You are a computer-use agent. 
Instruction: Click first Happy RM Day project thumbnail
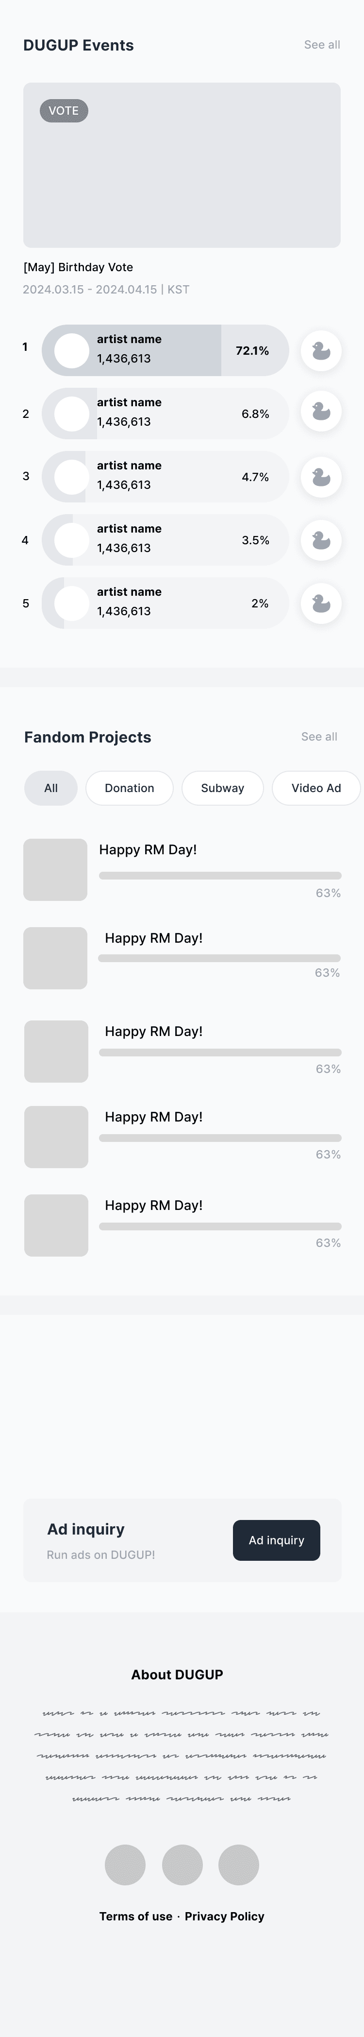coord(55,869)
